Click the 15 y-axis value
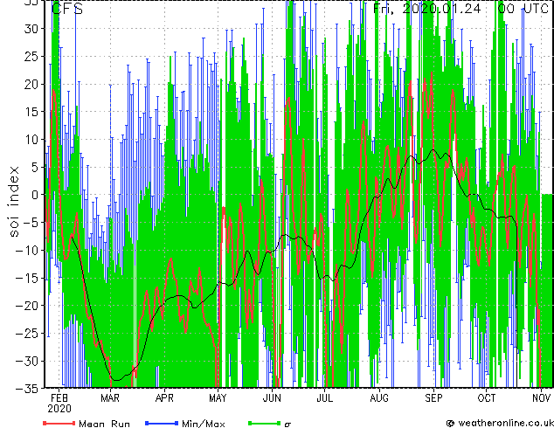Viewport: 554px width, 428px height. (x=31, y=112)
